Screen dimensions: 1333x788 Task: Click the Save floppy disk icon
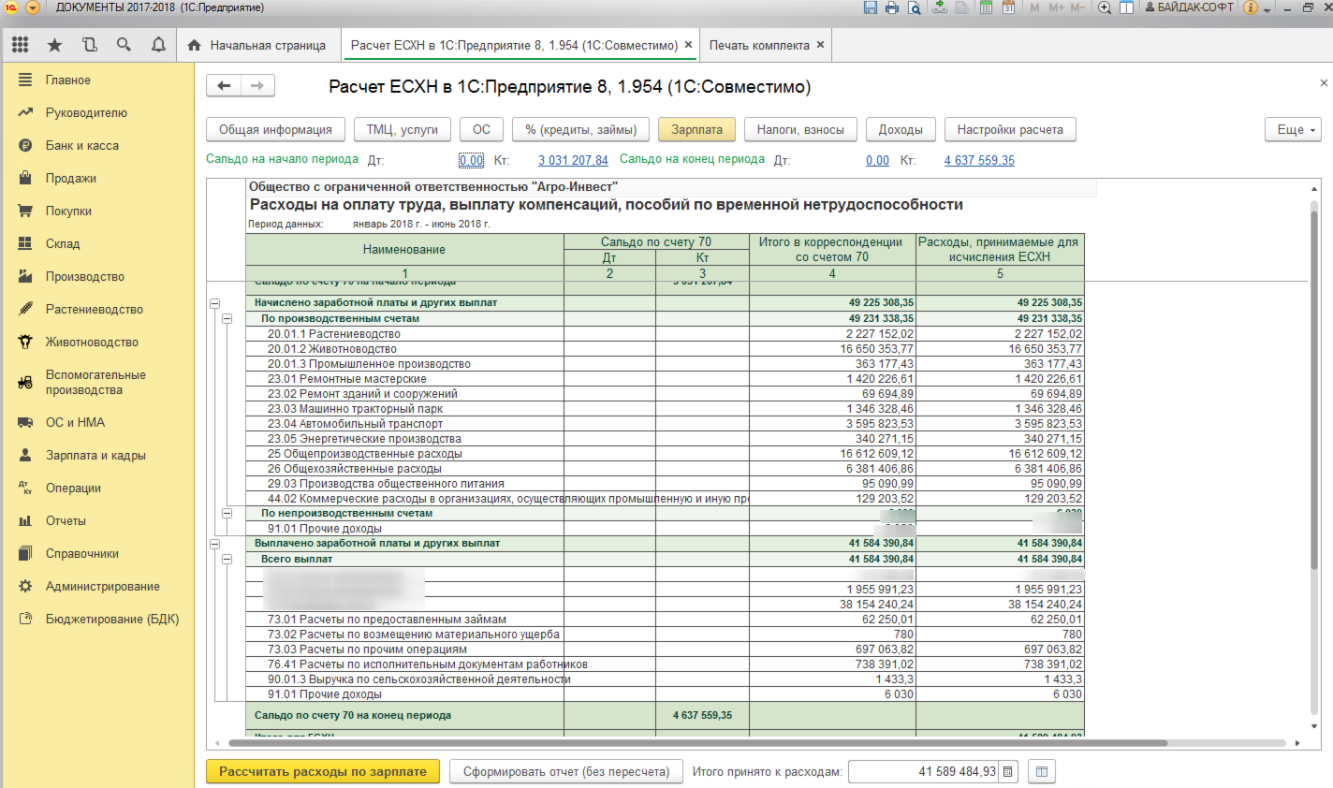point(870,7)
